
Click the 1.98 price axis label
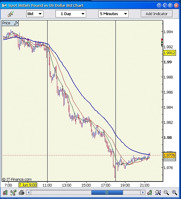coord(168,138)
